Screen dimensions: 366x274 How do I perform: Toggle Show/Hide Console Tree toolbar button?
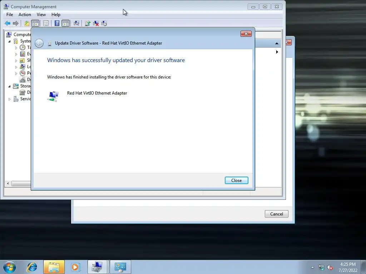coord(35,23)
